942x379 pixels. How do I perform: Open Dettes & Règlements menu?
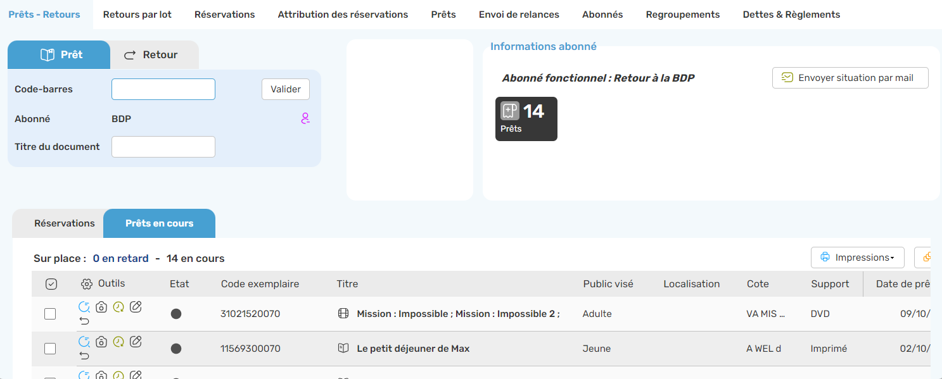792,15
